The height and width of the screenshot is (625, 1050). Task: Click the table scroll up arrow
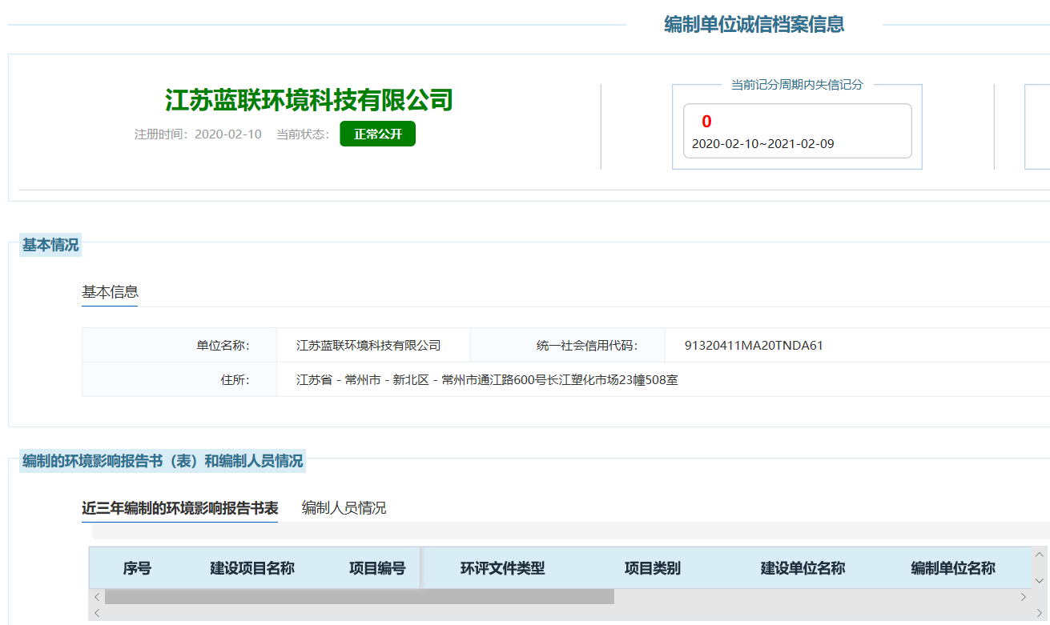(x=1040, y=555)
